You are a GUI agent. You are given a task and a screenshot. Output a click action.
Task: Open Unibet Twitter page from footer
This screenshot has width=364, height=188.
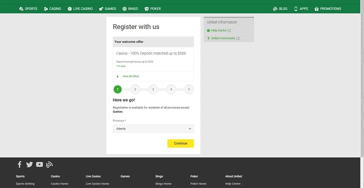(x=29, y=164)
